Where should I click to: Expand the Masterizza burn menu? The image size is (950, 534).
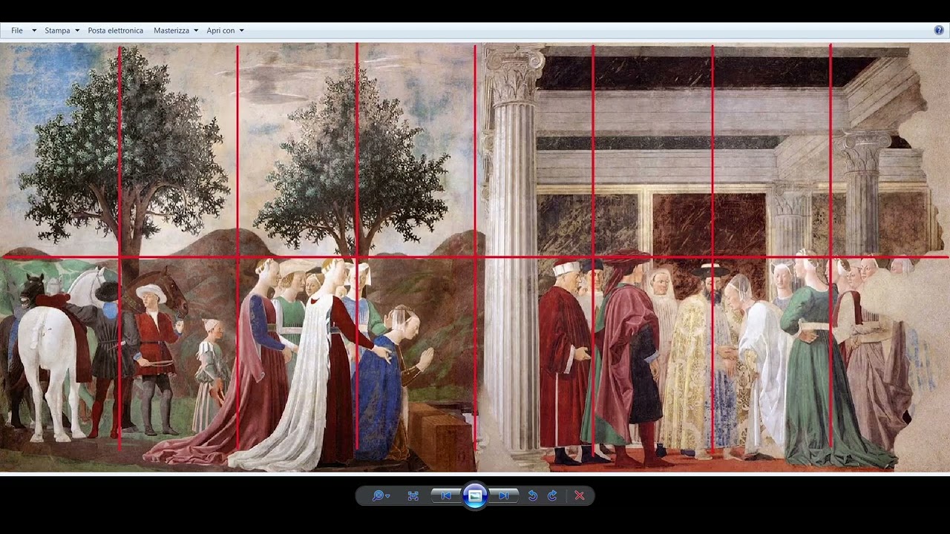tap(176, 30)
